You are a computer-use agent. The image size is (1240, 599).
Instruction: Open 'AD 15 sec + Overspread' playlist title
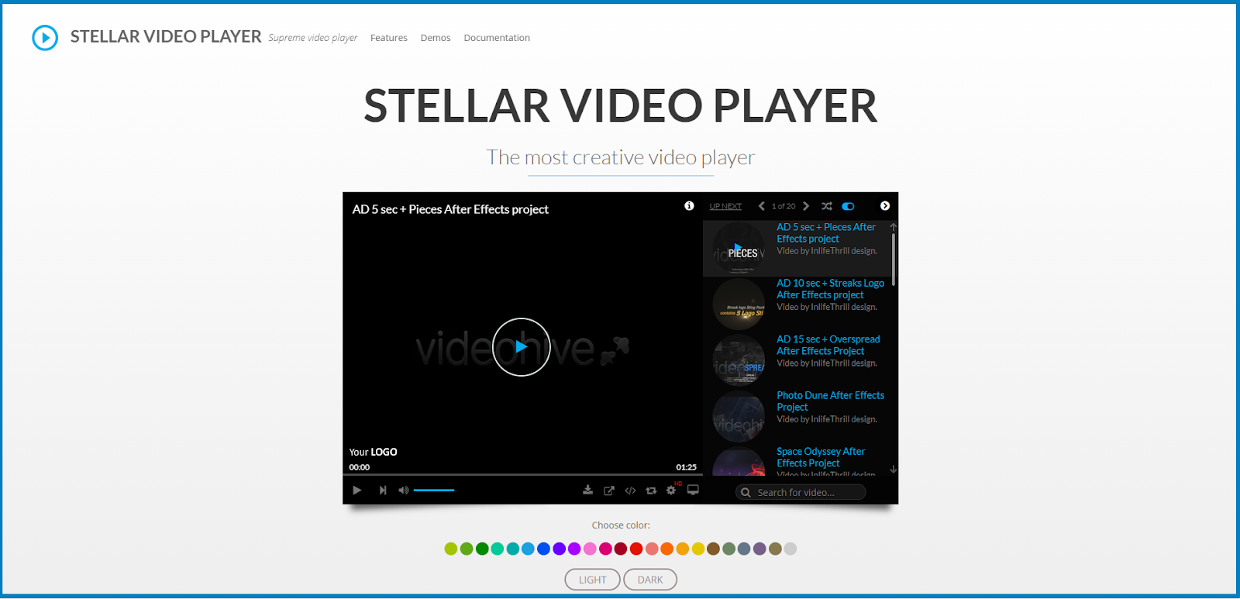pos(828,345)
